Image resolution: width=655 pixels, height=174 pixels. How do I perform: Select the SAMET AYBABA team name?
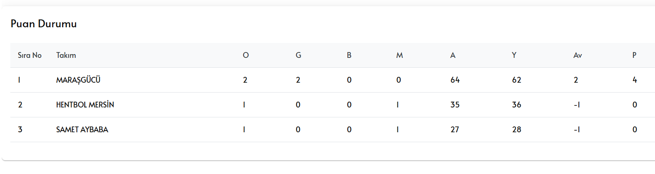[82, 129]
